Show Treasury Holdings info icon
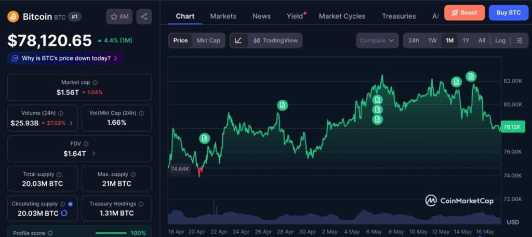 pos(141,204)
